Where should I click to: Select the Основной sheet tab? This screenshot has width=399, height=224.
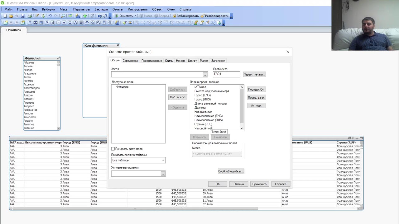click(x=14, y=30)
